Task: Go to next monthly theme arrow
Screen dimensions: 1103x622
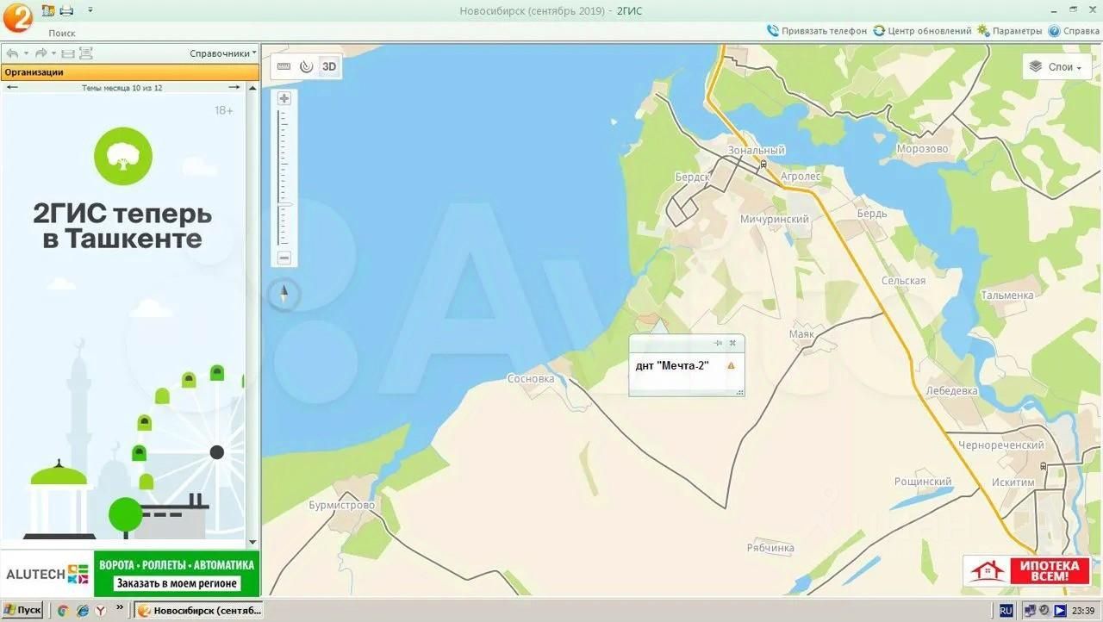Action: tap(234, 87)
